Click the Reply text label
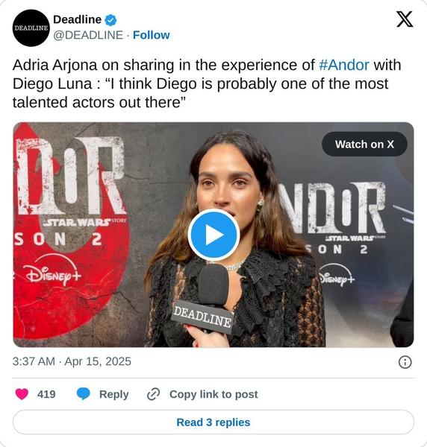427x447 pixels. (x=114, y=394)
